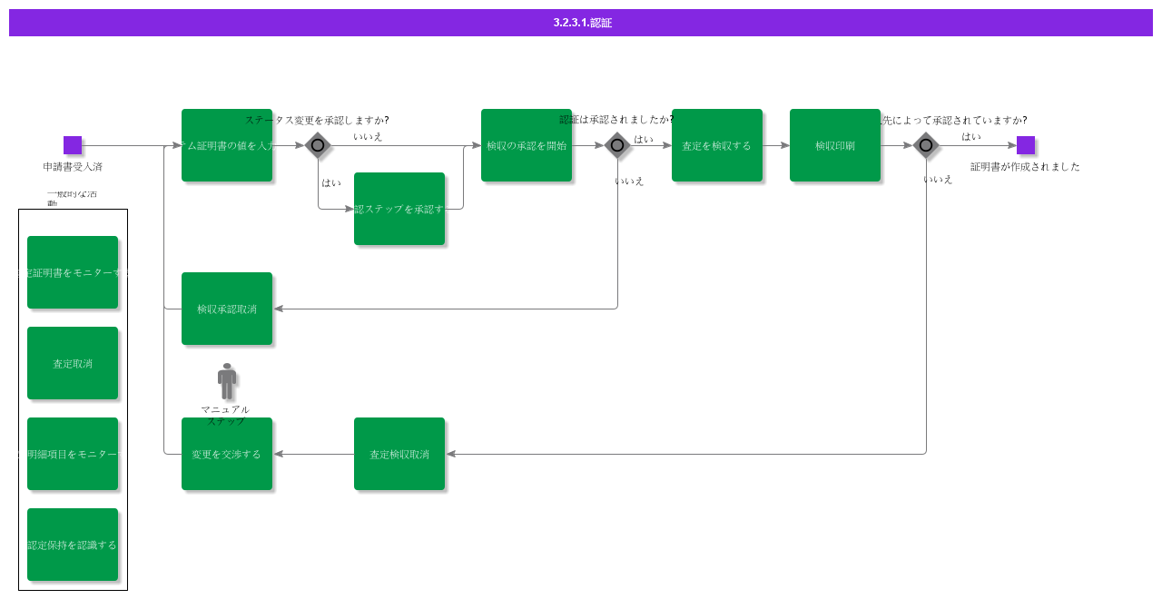This screenshot has height=599, width=1162.
Task: Click the 証明書の値を入力 process box
Action: coord(227,145)
